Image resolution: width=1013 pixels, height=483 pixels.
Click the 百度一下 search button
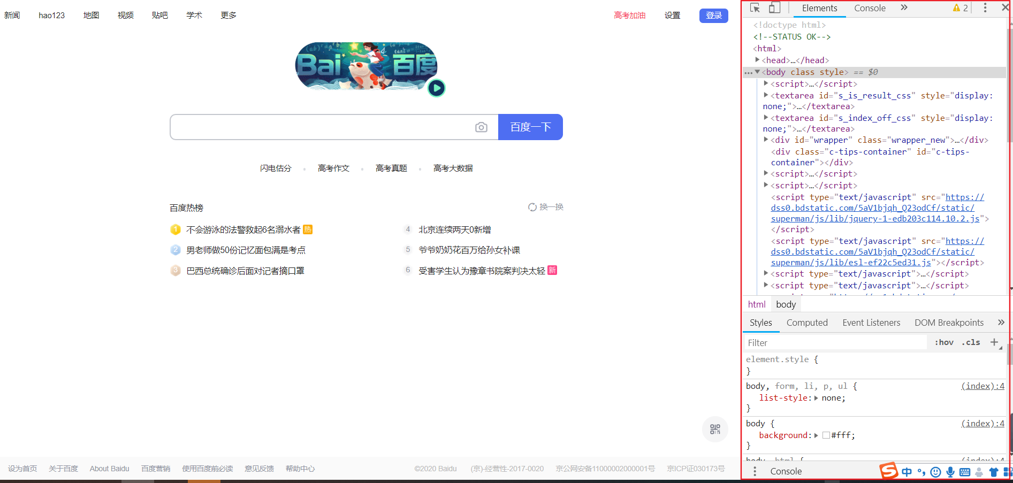[530, 127]
